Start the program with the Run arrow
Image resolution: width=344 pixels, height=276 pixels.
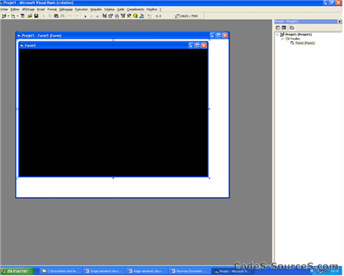tap(85, 16)
